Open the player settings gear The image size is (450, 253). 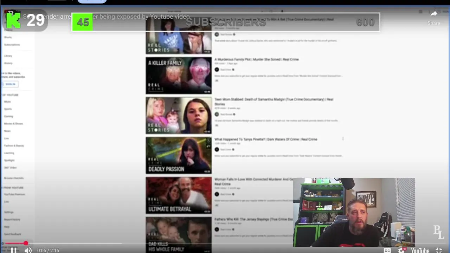(402, 250)
